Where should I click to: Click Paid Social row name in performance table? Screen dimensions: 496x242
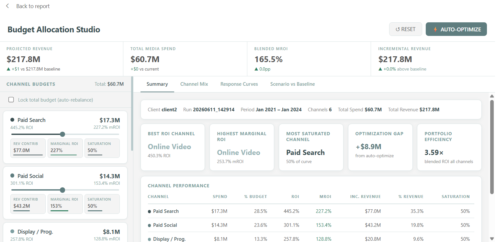[x=165, y=225]
